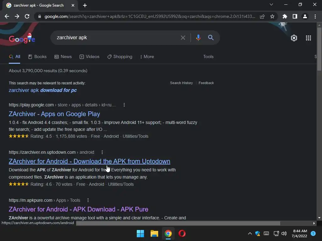Click the text "About 3,790,000 results (0.39 seconds)"
This screenshot has height=241, width=322.
(x=48, y=71)
